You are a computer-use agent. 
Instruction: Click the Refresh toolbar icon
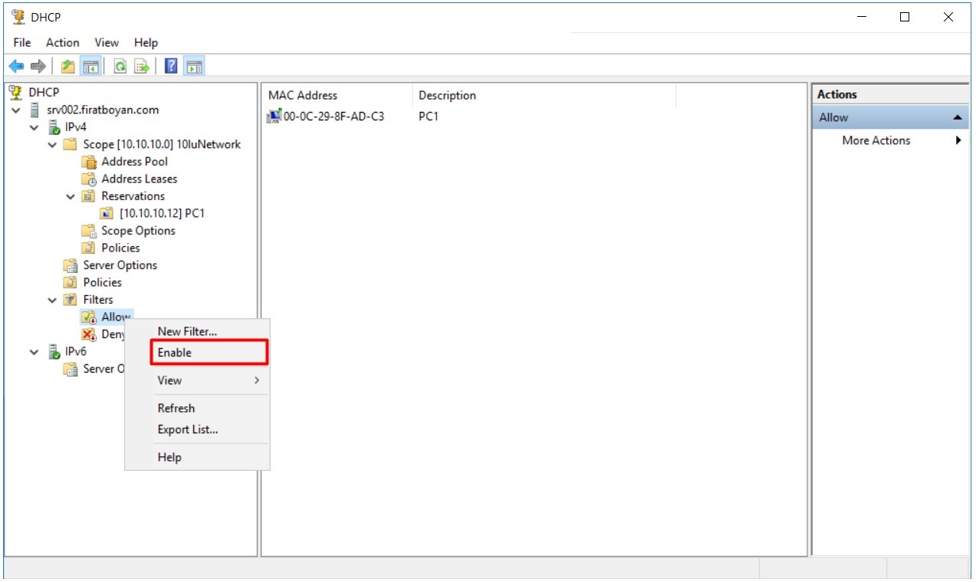coord(120,67)
